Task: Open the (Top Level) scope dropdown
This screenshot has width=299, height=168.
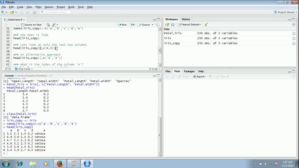Action: point(24,69)
